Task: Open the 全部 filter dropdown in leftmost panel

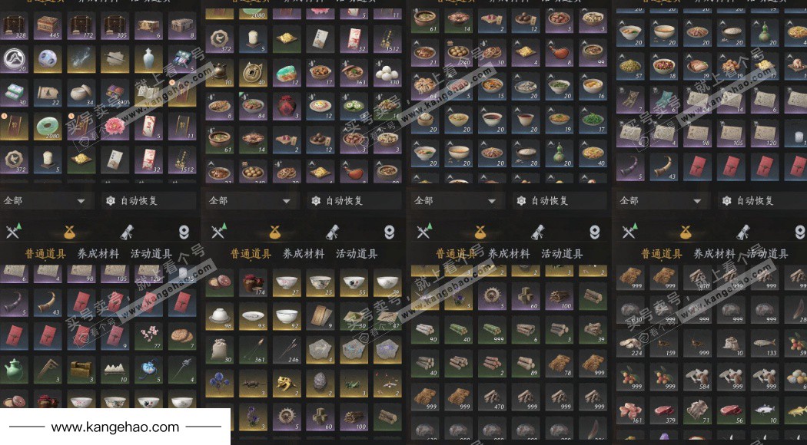Action: tap(45, 201)
